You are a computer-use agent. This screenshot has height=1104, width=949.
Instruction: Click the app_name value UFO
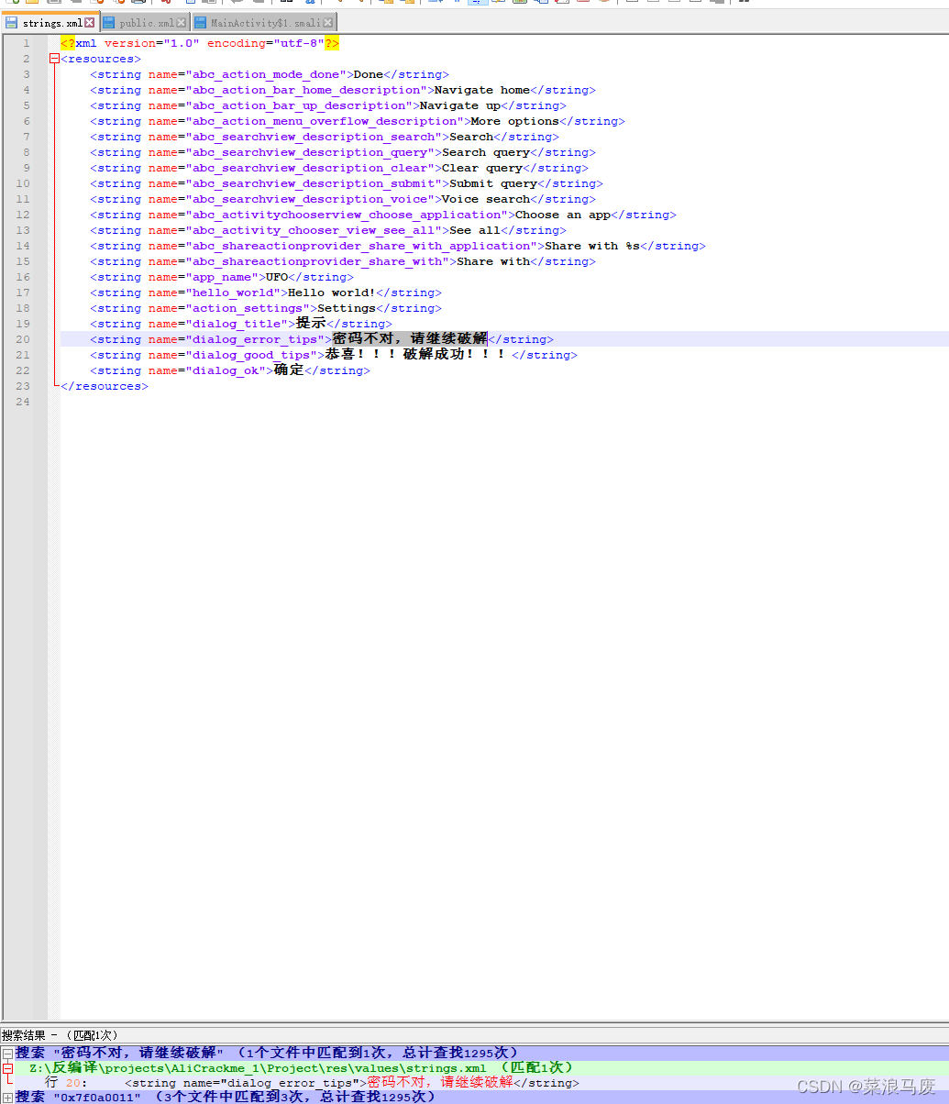[277, 277]
